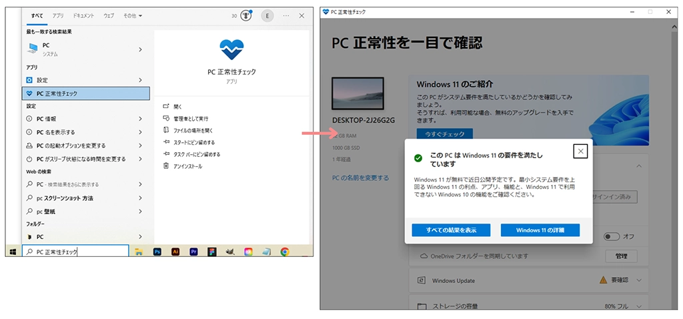
Task: Expand the PC の起動オプション arrow
Action: point(140,145)
